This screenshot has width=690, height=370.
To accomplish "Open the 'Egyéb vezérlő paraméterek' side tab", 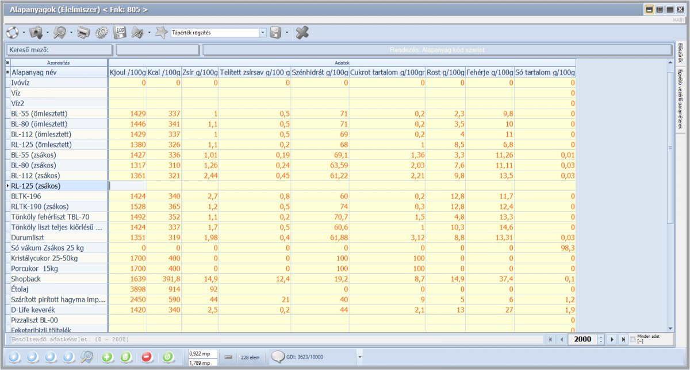I will point(680,98).
